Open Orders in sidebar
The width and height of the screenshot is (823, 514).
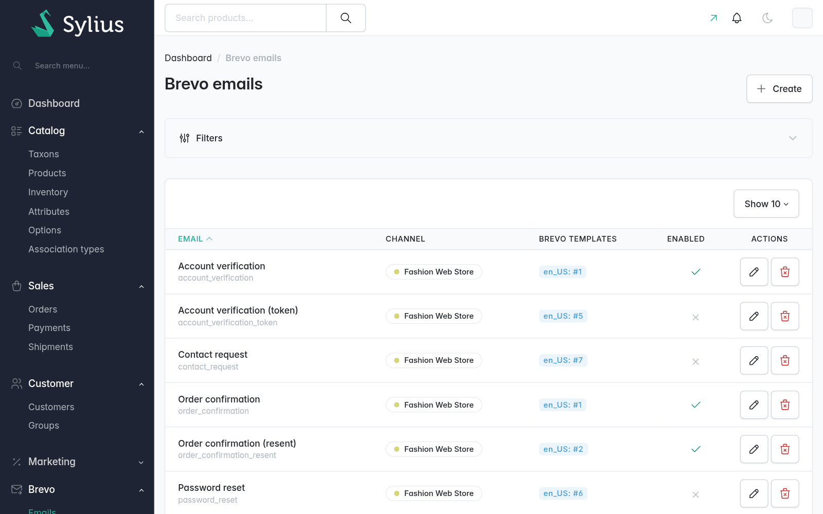coord(43,309)
